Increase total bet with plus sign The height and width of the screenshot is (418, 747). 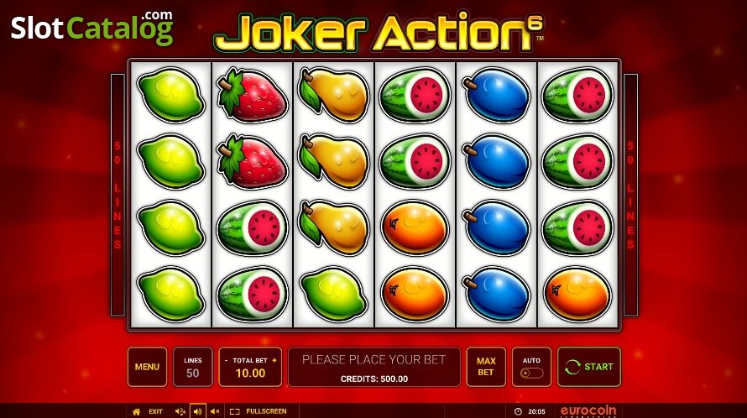point(274,361)
